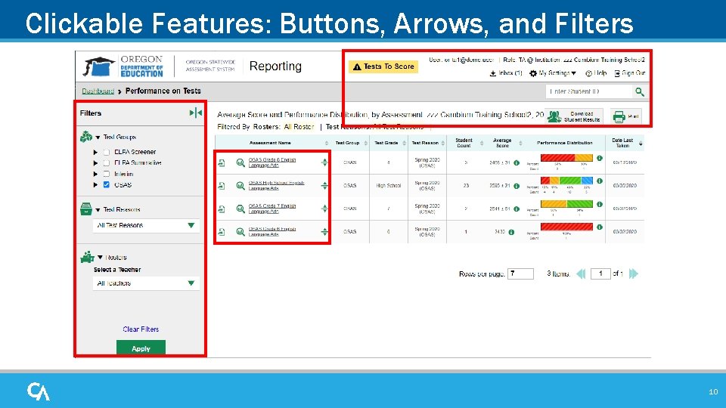Expand the ELPA Screener tree item
The image size is (726, 408).
click(x=95, y=152)
